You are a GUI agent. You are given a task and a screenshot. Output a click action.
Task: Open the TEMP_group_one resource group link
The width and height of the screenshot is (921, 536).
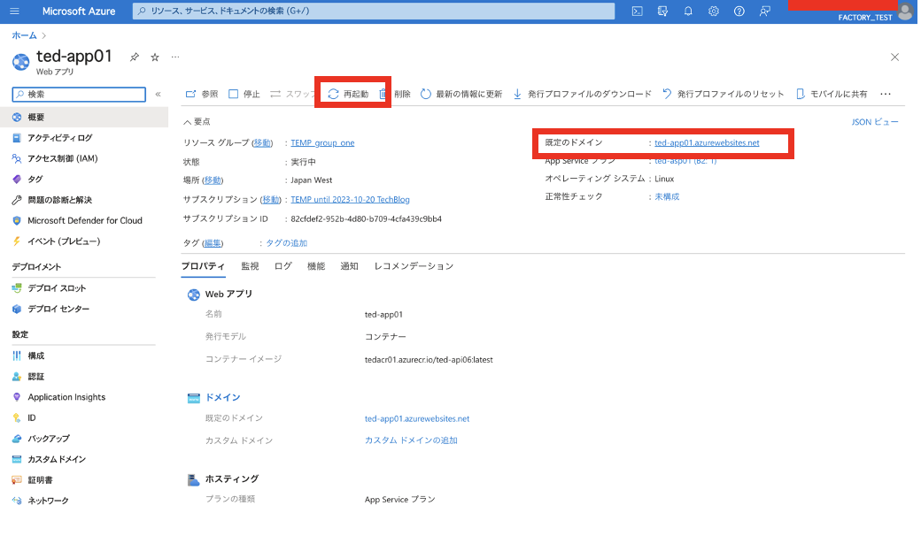[x=322, y=142]
